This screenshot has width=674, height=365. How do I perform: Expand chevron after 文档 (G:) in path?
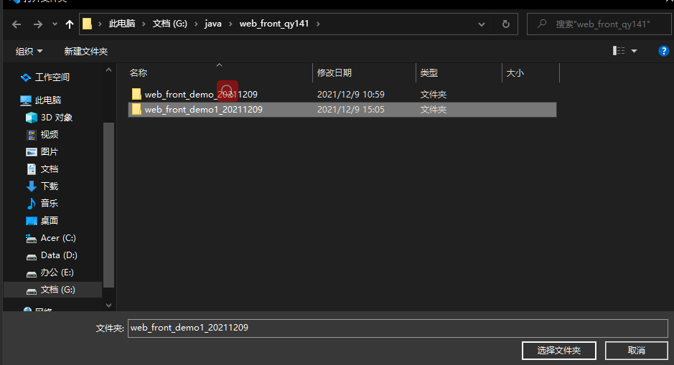point(196,24)
